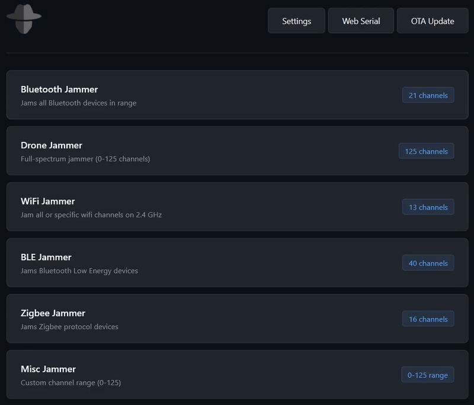Choose the WiFi Jammer card title
The image size is (474, 405).
pos(48,201)
